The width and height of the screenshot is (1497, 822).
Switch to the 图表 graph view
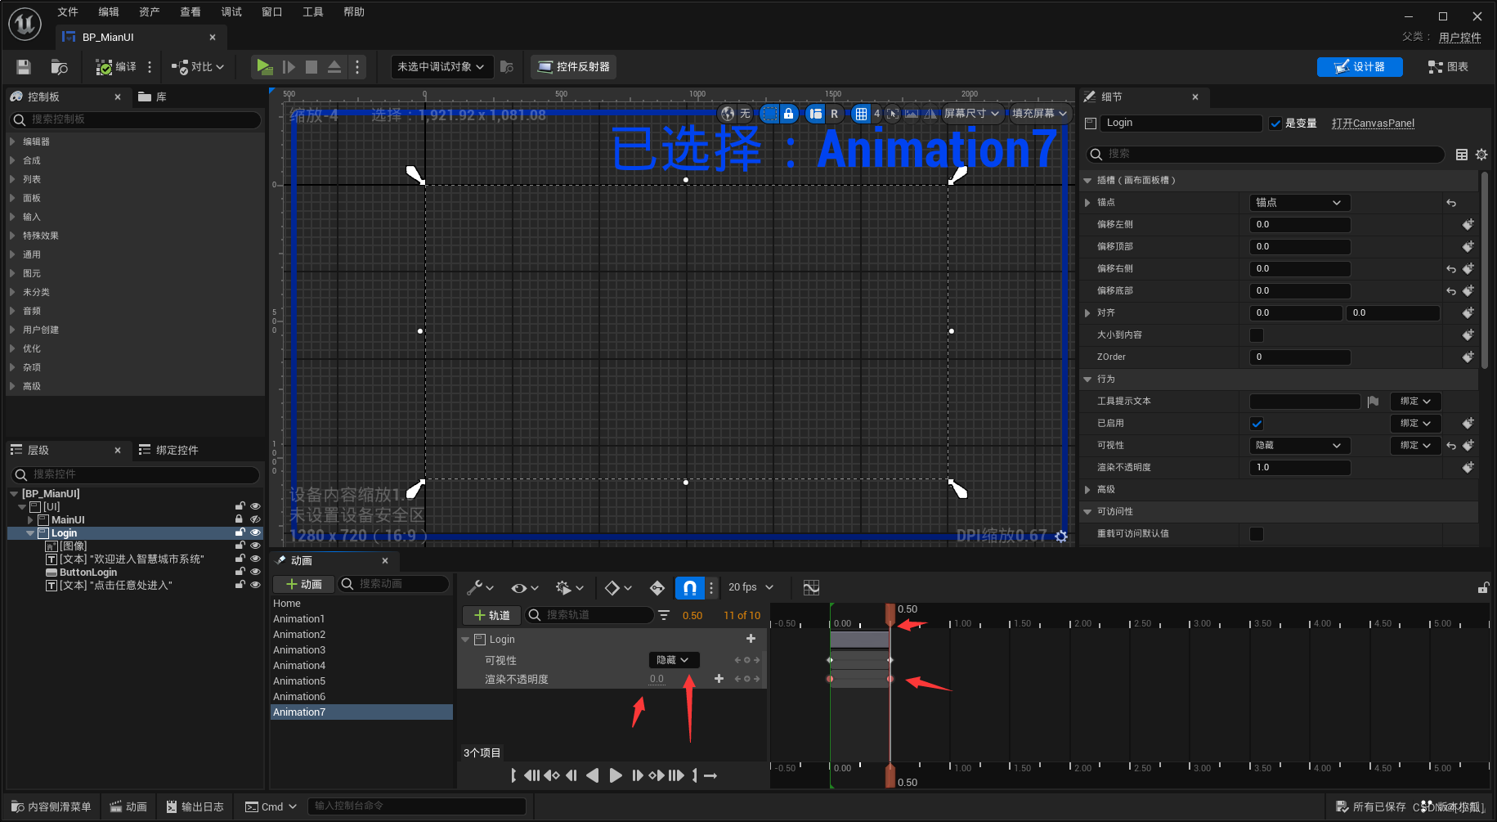(x=1448, y=67)
